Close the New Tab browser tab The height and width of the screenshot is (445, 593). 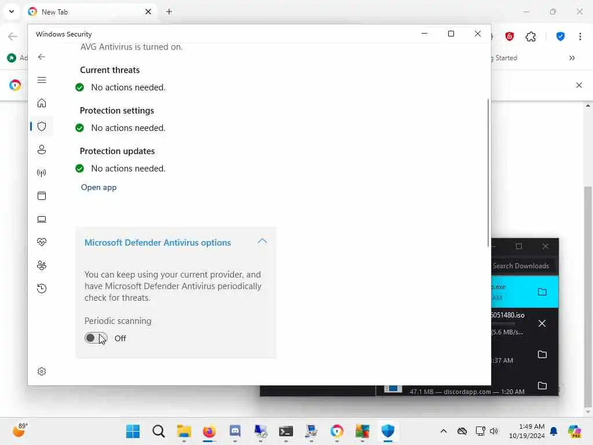148,12
